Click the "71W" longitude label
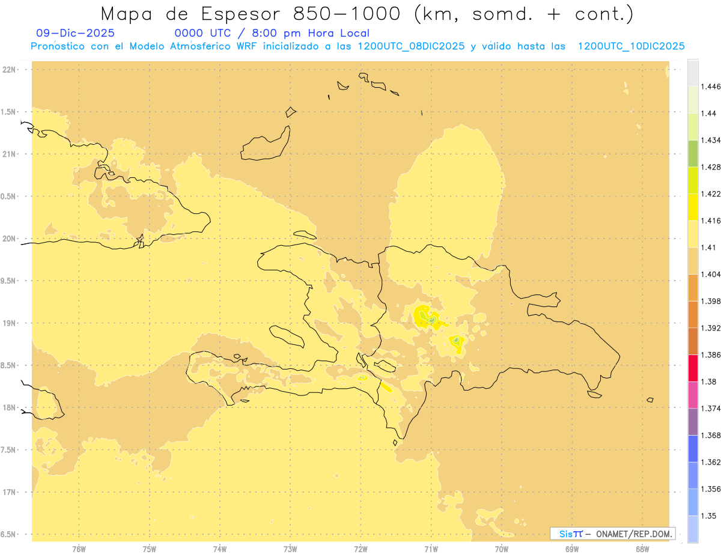This screenshot has width=721, height=557. tap(431, 549)
